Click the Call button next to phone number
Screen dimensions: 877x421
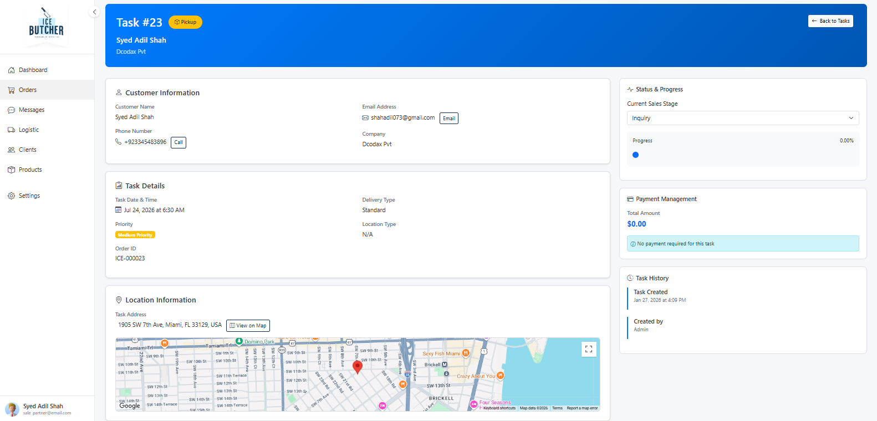[x=179, y=142]
